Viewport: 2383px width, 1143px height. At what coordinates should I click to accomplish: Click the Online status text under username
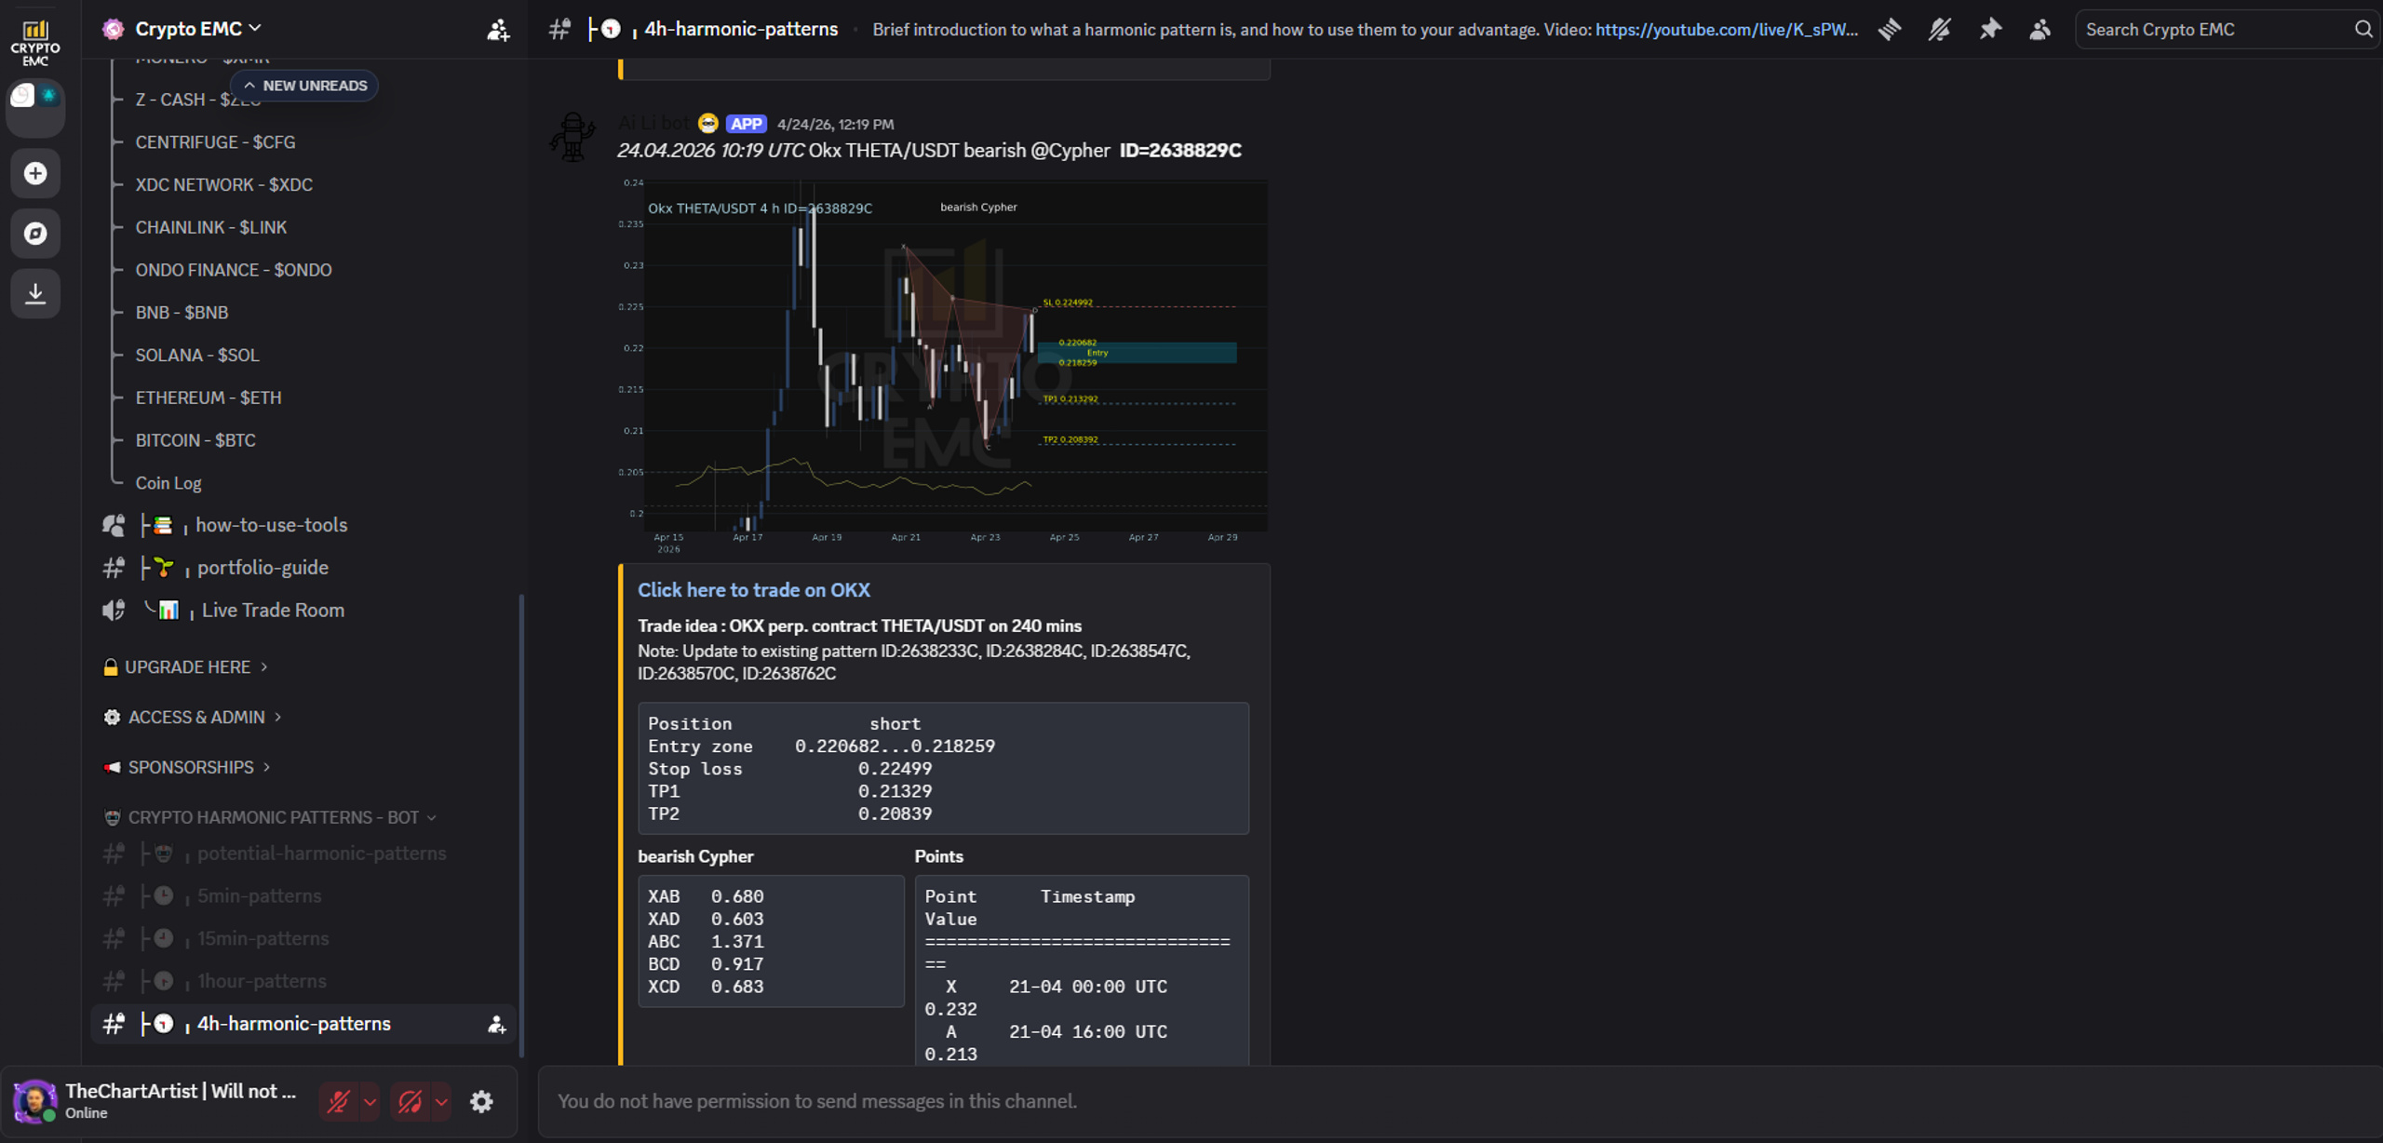click(87, 1113)
